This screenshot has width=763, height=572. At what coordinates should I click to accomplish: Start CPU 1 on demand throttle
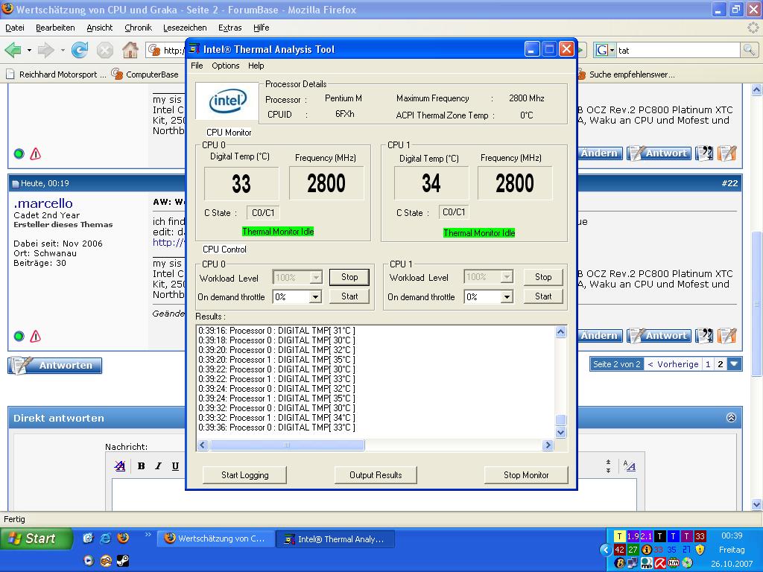click(x=543, y=296)
